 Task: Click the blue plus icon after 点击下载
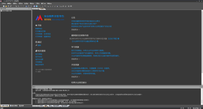[x=118, y=39]
